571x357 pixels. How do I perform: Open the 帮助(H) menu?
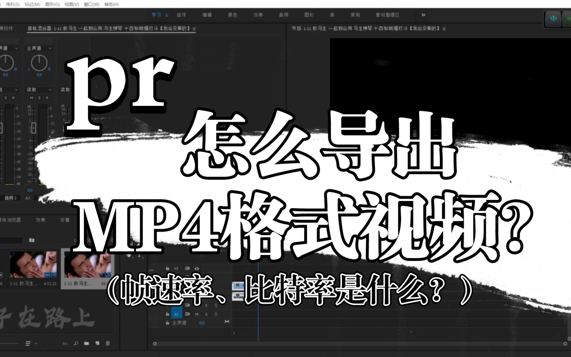(x=111, y=4)
